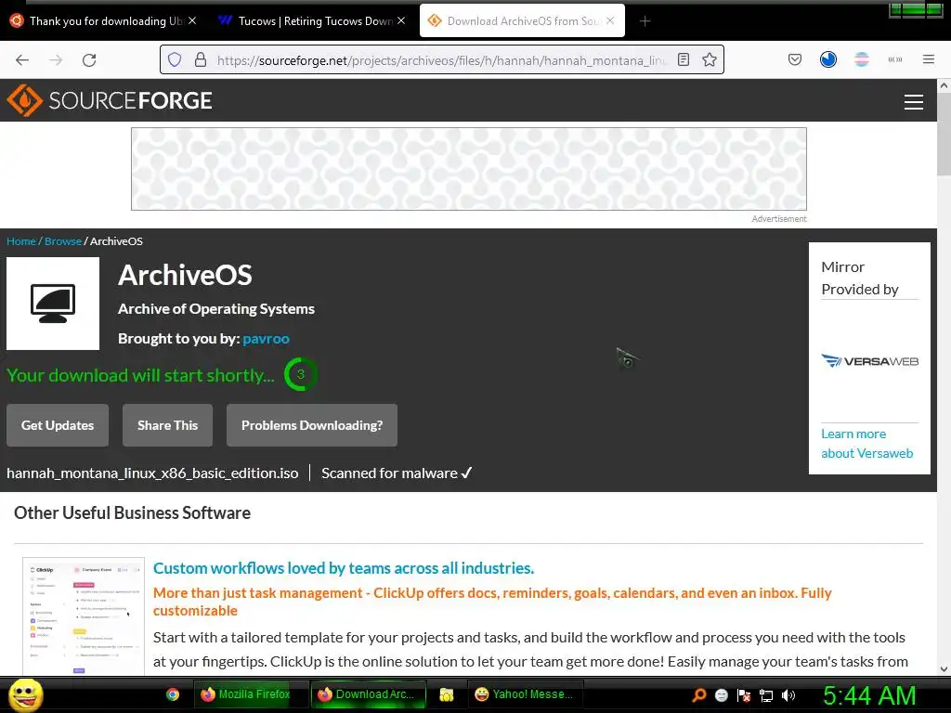This screenshot has height=713, width=951.
Task: Go back with the browser back arrow
Action: point(22,59)
